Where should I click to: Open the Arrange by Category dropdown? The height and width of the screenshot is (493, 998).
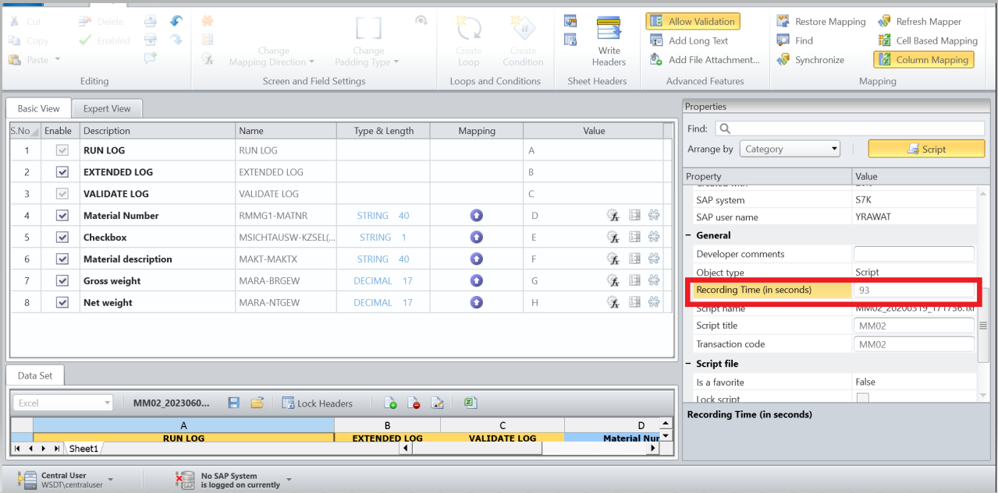click(790, 148)
